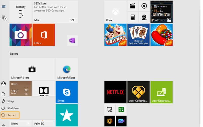
Task: Launch the Calculator tile
Action: click(x=132, y=17)
